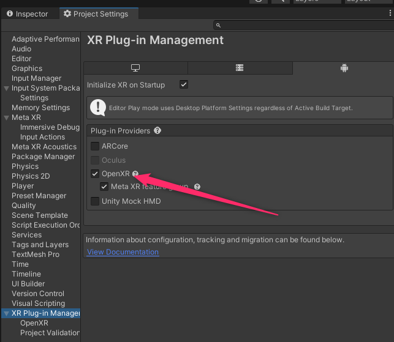The image size is (394, 342).
Task: Open the Audio settings page
Action: click(21, 49)
